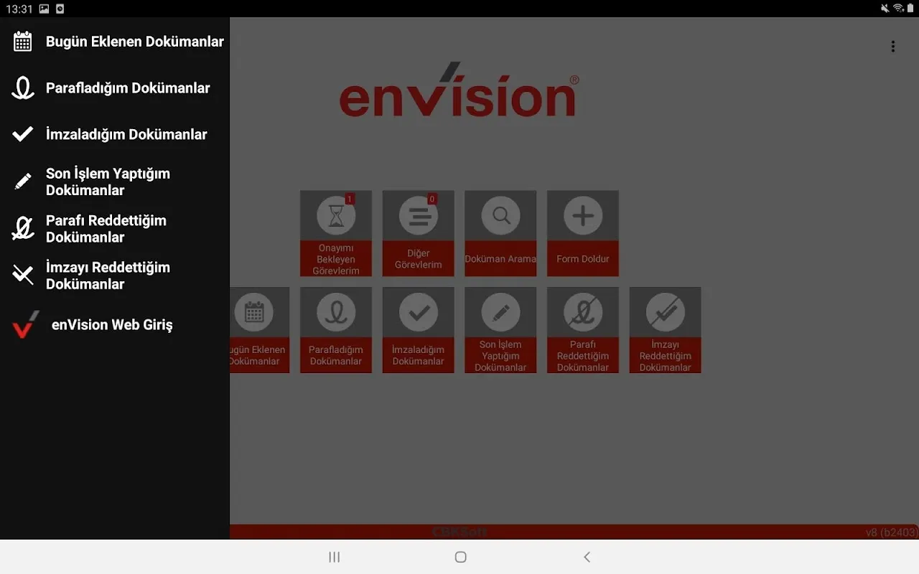Choose Son İşlem Yaptığım Dokümanlar in the drawer

click(115, 182)
